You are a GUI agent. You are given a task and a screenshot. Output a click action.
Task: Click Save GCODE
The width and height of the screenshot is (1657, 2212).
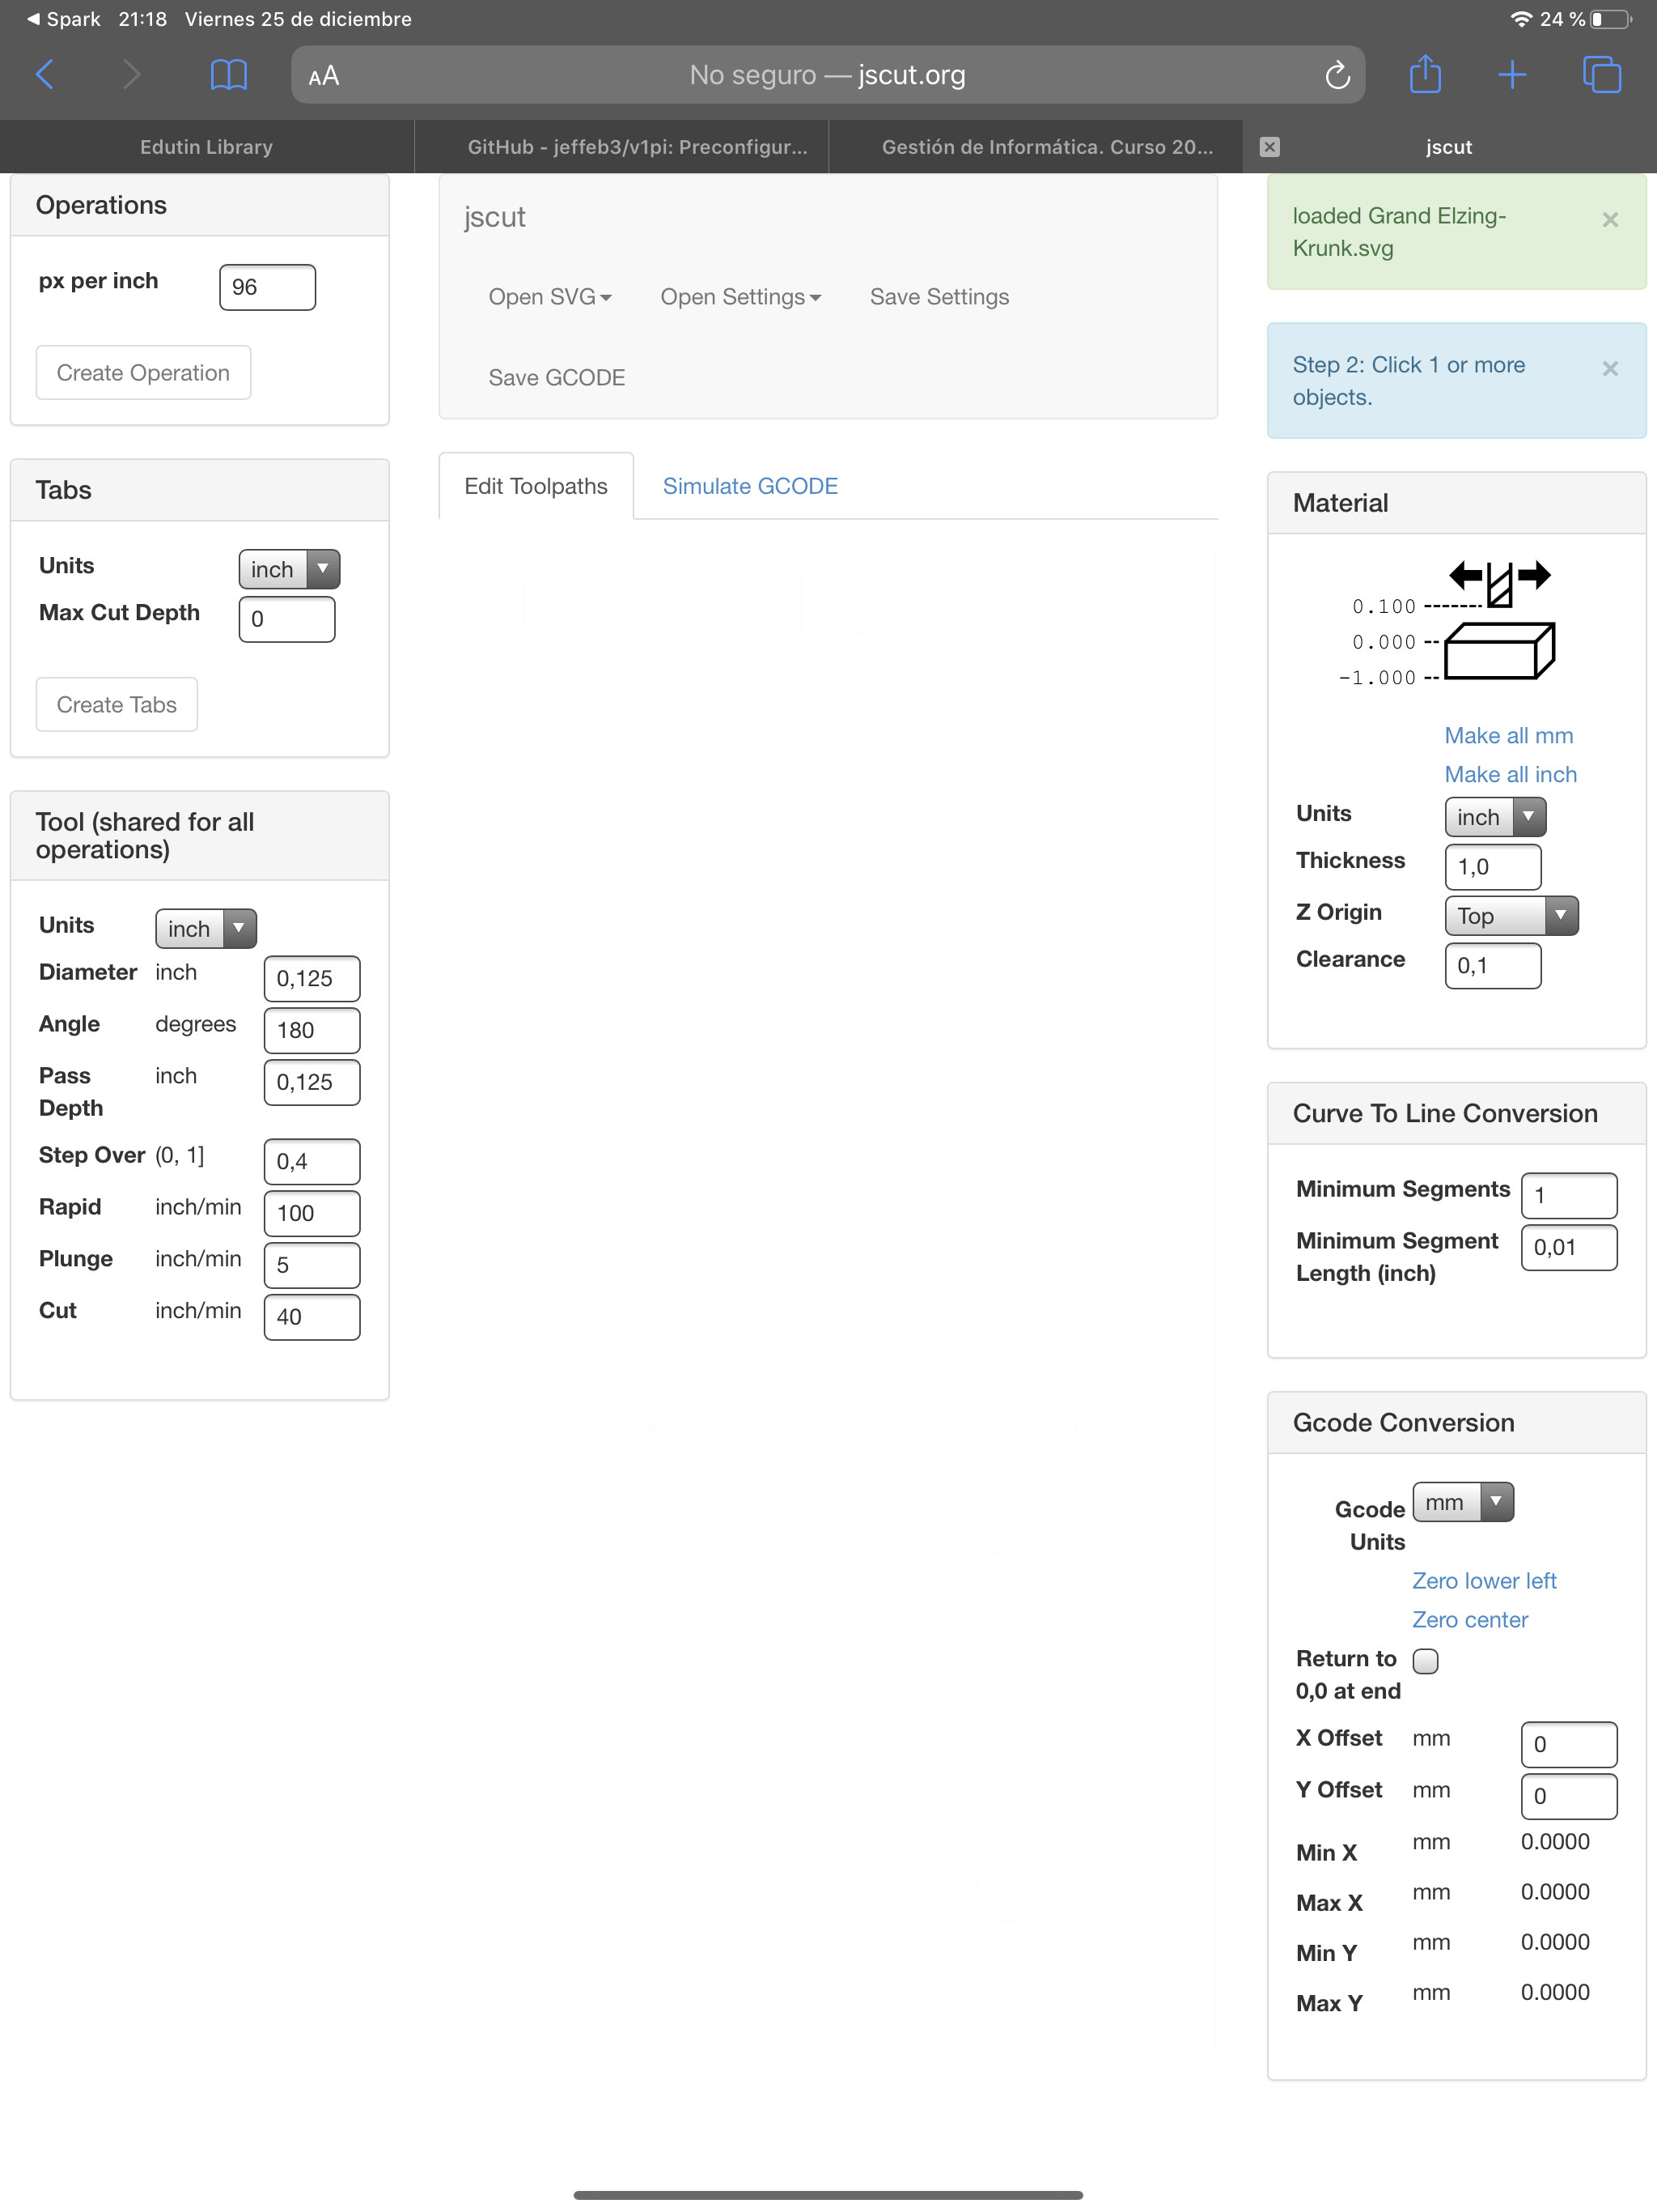click(557, 378)
